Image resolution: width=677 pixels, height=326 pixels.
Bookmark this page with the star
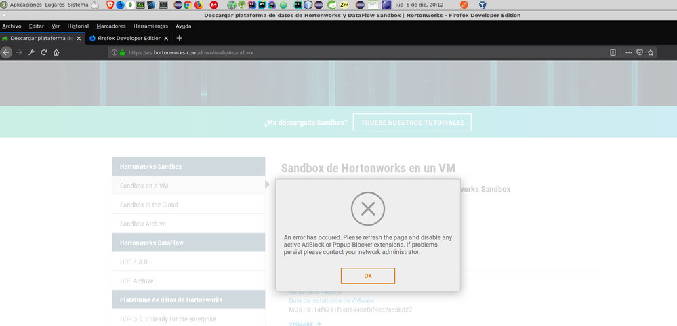pos(651,52)
